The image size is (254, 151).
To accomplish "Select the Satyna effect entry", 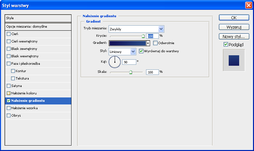I will [x=17, y=86].
